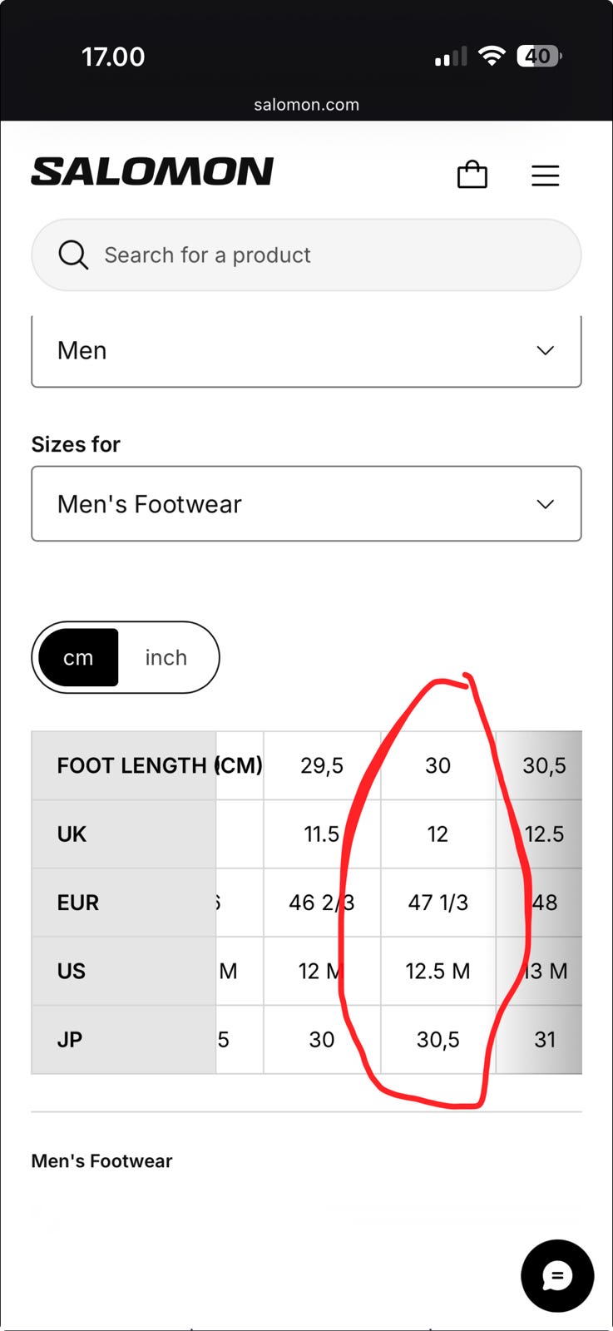Click the chevron on Men's Footwear dropdown
This screenshot has height=1331, width=613.
point(545,504)
